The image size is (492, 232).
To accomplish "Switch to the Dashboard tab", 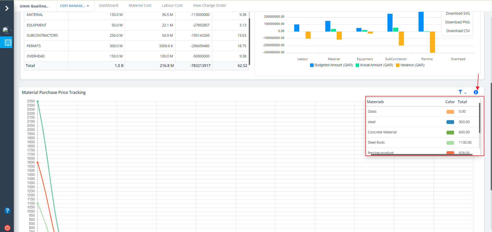I will (109, 5).
